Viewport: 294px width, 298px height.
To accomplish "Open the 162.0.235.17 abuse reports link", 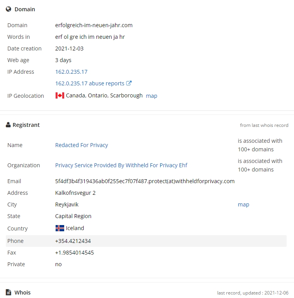I will click(90, 83).
